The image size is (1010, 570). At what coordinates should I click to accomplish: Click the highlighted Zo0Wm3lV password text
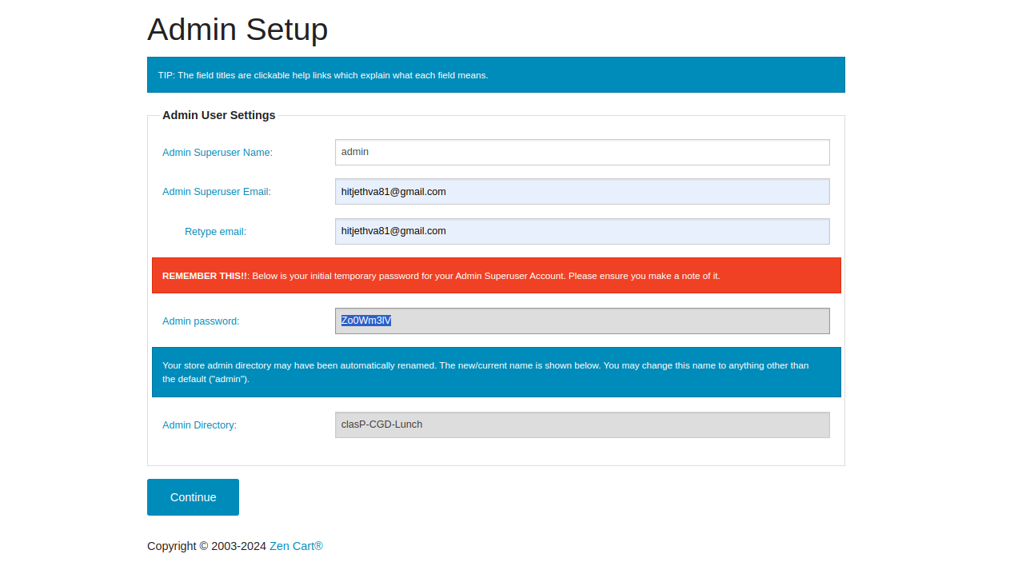point(366,321)
